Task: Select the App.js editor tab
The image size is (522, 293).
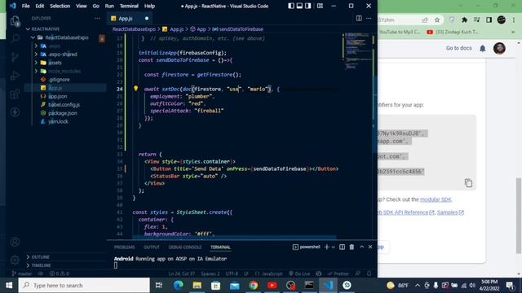Action: click(x=125, y=19)
